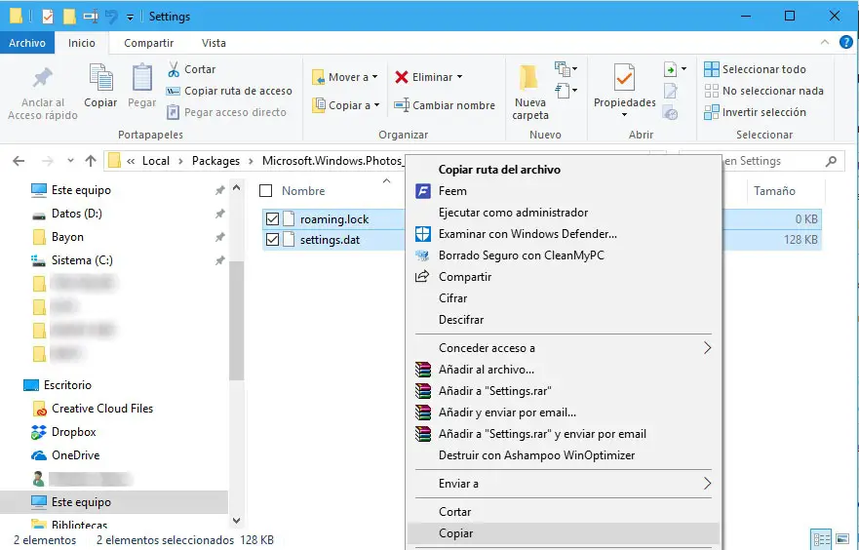859x550 pixels.
Task: Open recent locations dropdown arrow
Action: pyautogui.click(x=70, y=161)
